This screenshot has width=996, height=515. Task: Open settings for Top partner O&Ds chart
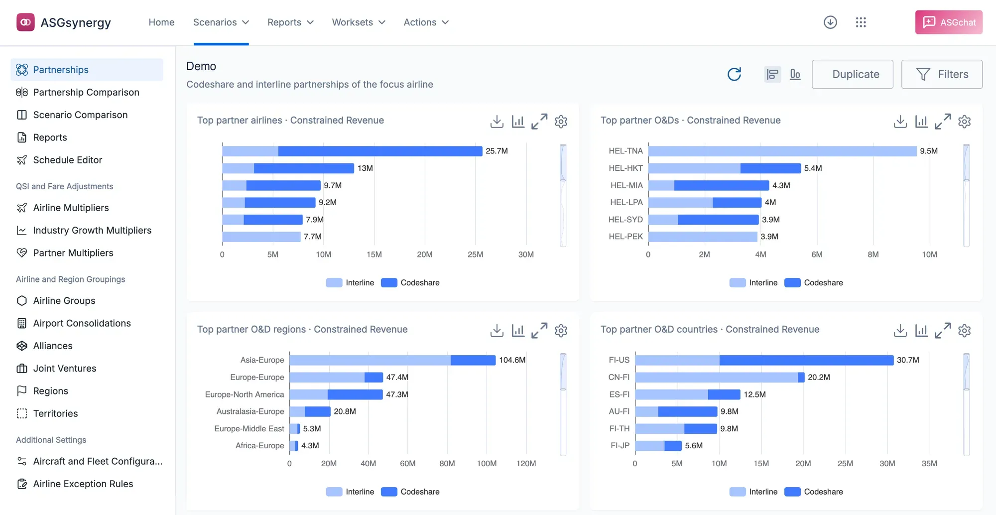[965, 122]
